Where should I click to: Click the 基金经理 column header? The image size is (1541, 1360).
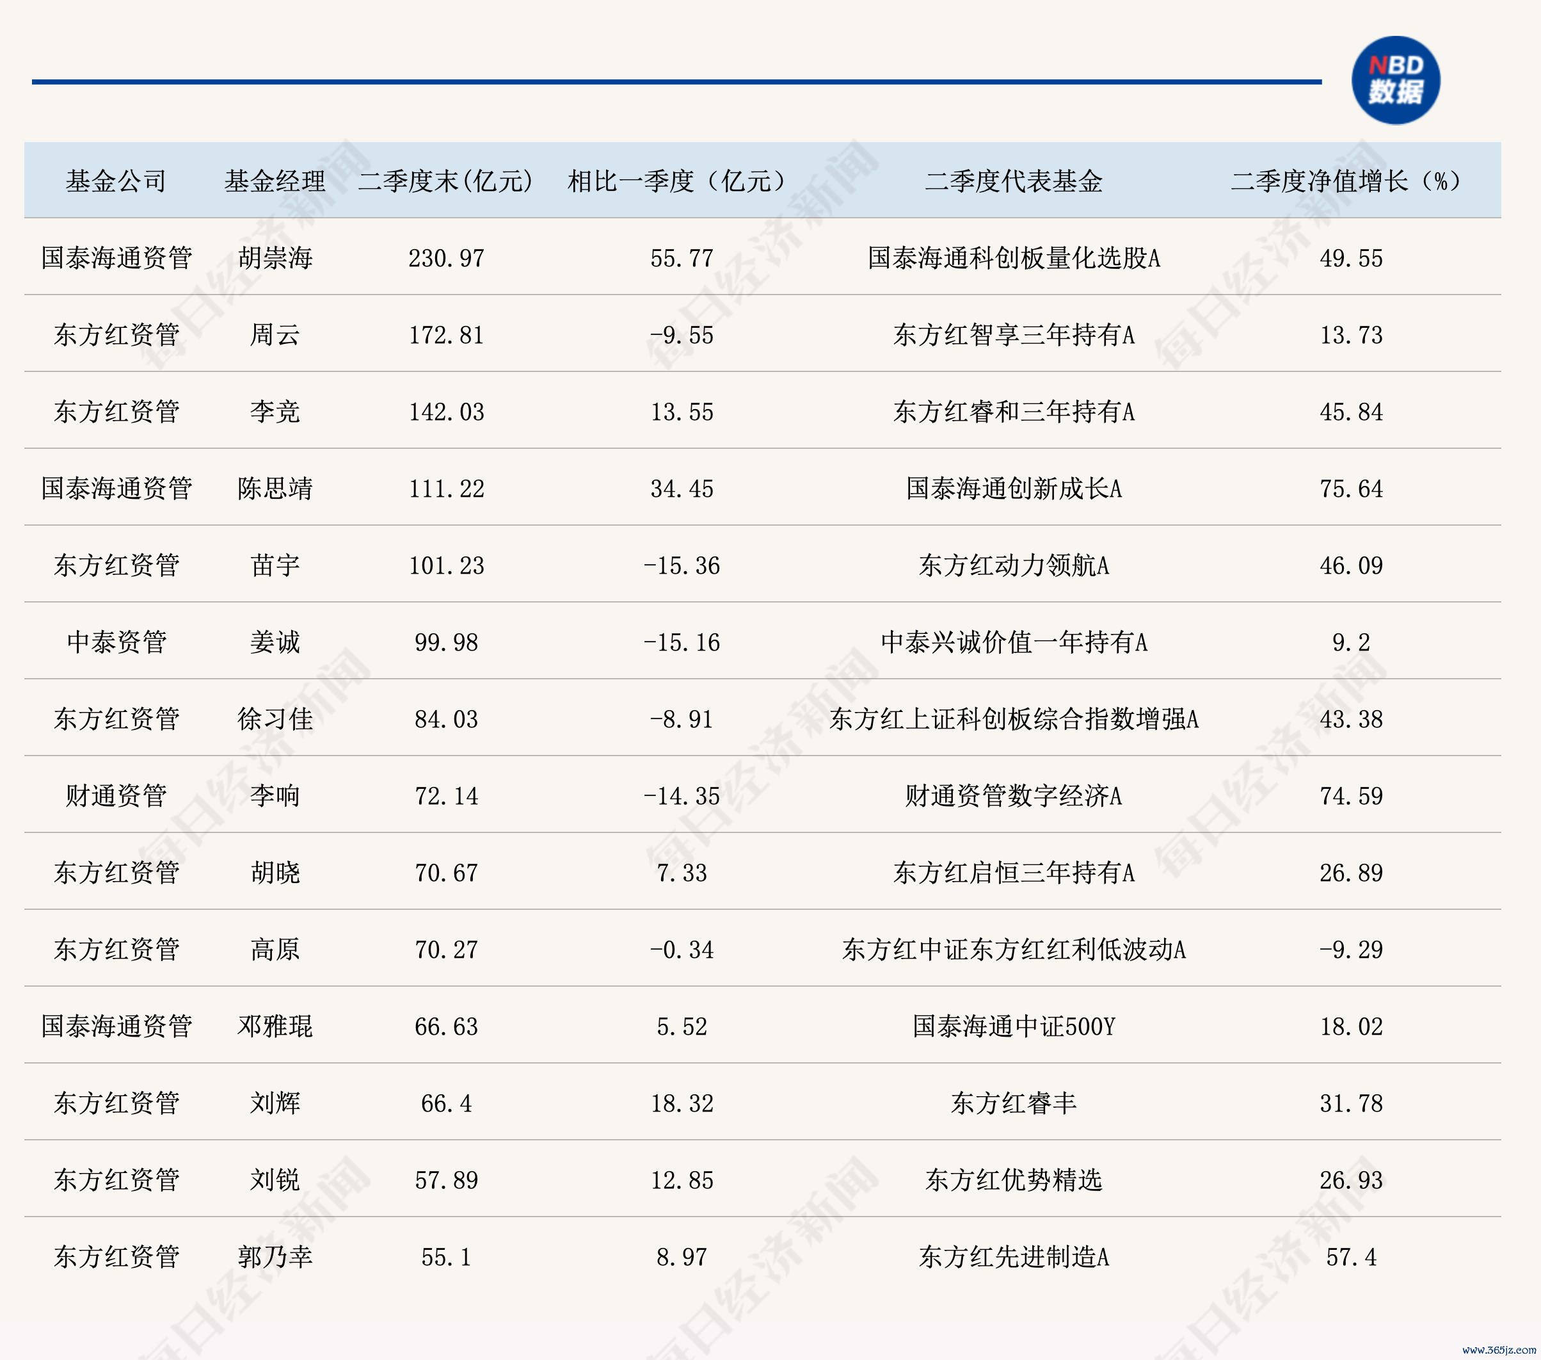click(x=275, y=181)
